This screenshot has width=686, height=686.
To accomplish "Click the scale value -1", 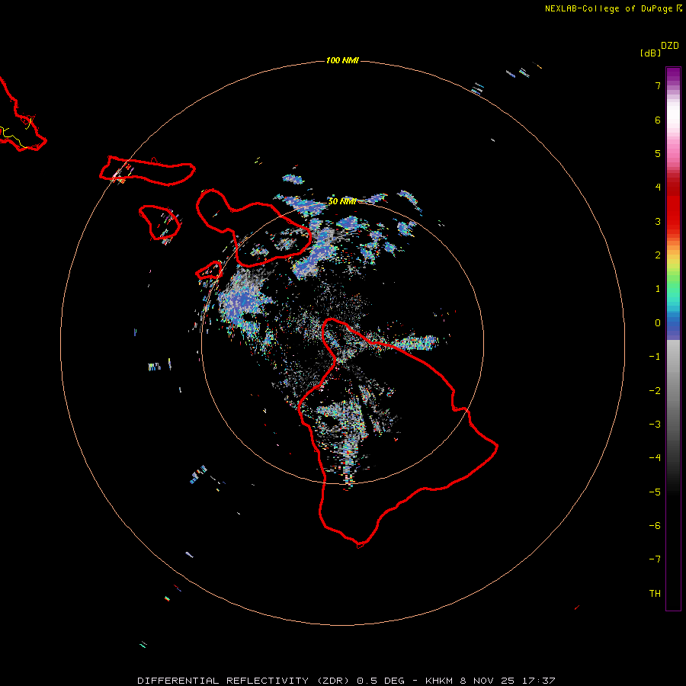I will (655, 357).
